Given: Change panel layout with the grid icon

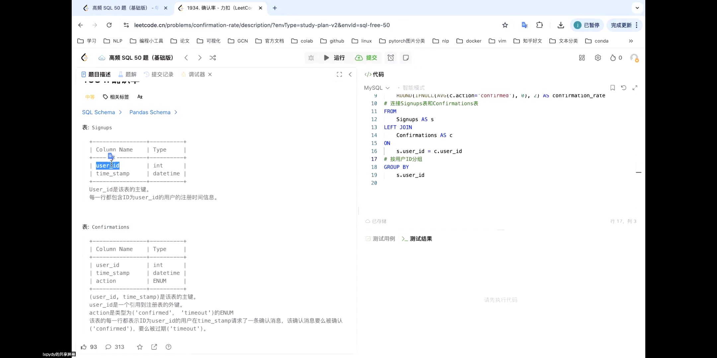Looking at the screenshot, I should [x=582, y=57].
